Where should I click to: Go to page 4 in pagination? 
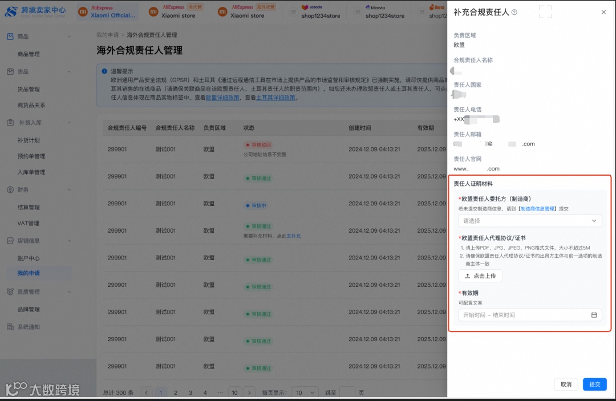(x=205, y=392)
